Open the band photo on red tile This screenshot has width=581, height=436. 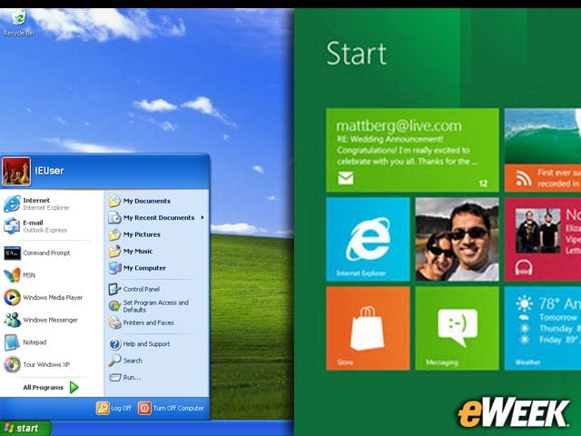(x=537, y=231)
